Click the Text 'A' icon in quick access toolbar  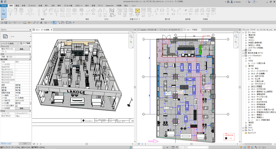click(41, 23)
